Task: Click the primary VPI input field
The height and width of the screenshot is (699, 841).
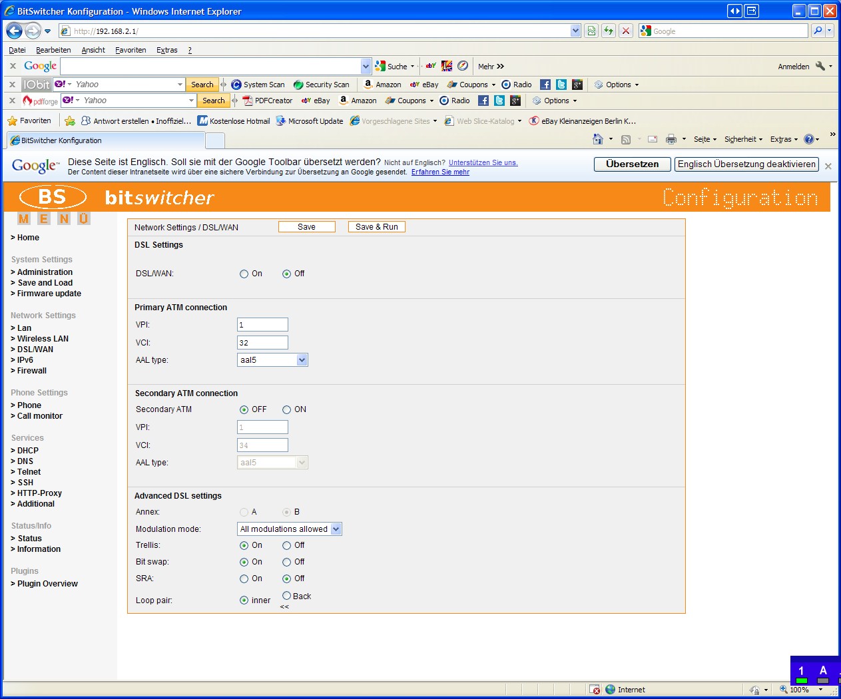Action: point(262,325)
